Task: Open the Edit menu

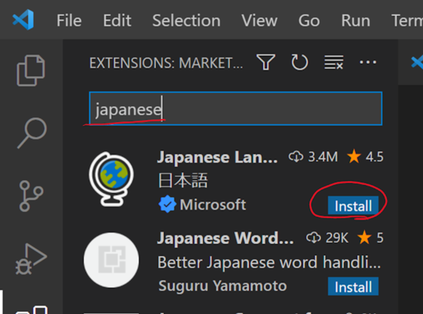Action: click(x=117, y=20)
